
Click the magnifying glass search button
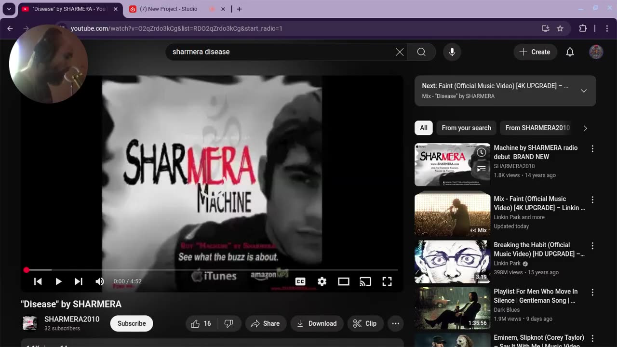click(421, 52)
